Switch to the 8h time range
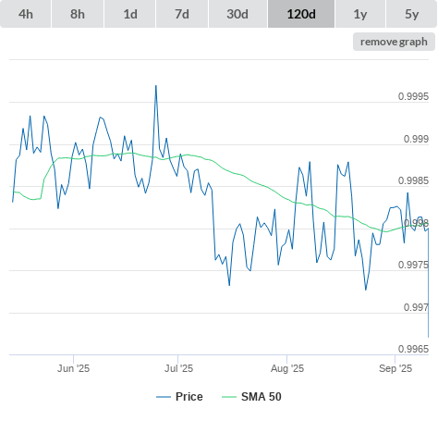The image size is (438, 421). [x=78, y=14]
